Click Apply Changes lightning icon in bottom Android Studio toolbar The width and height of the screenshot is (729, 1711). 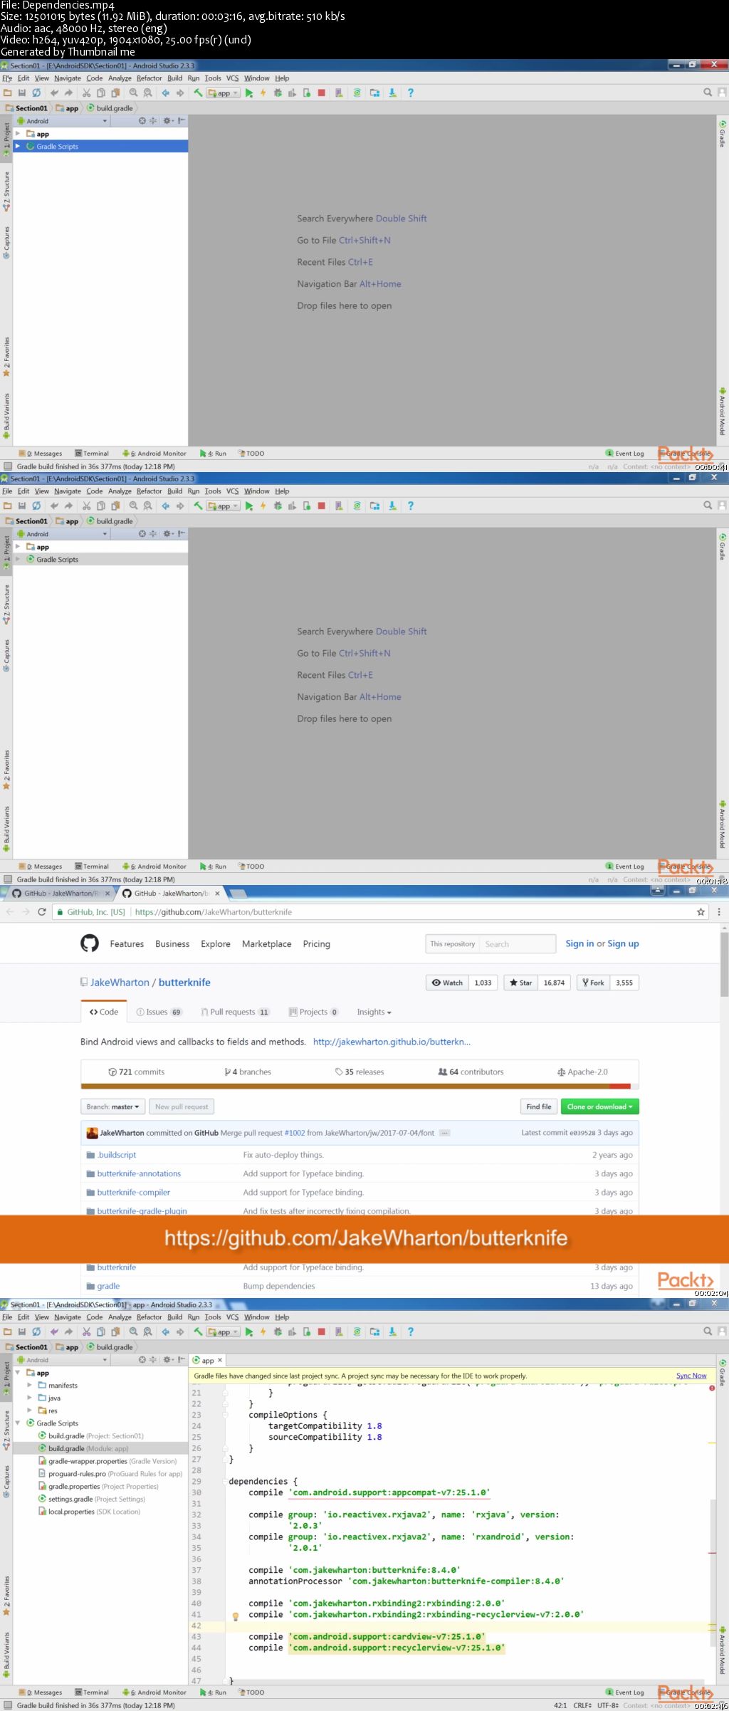coord(263,1331)
